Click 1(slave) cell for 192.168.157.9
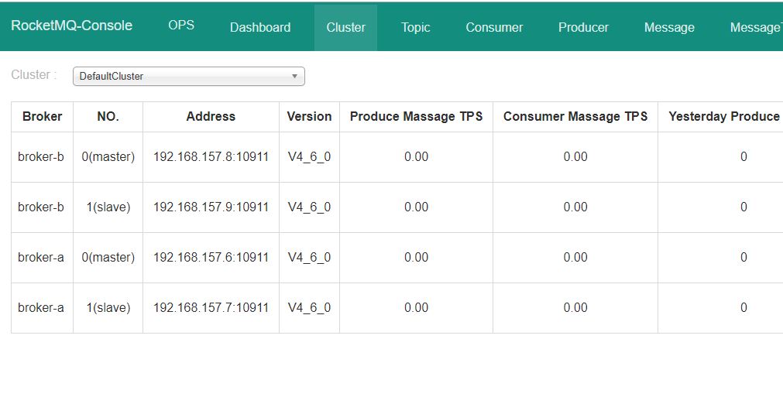 [108, 207]
